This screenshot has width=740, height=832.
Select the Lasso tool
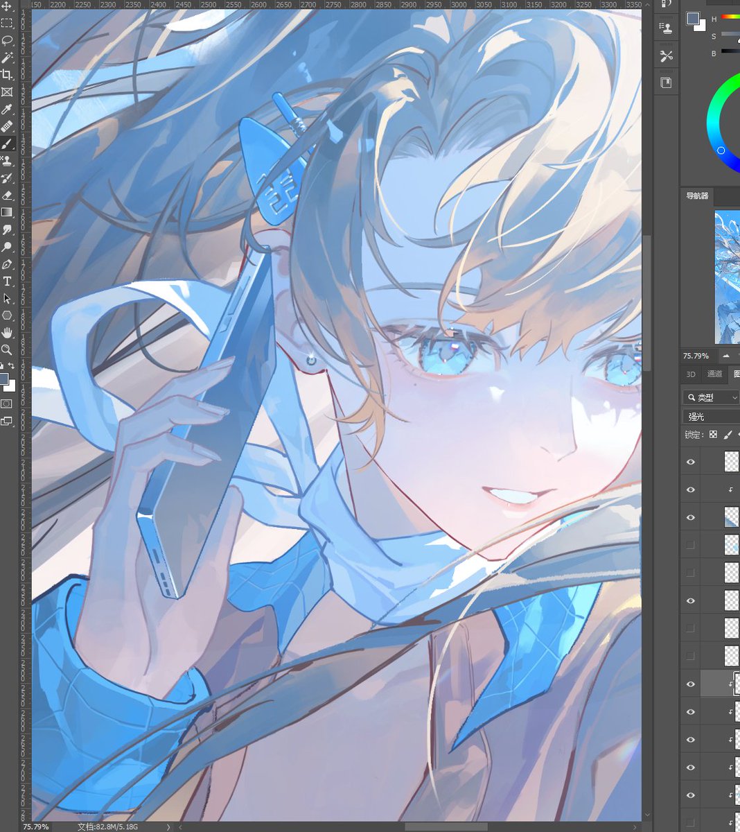coord(8,40)
